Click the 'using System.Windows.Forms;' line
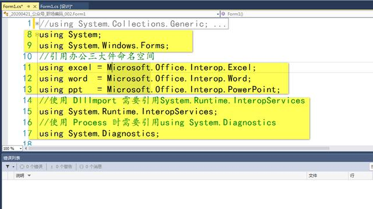 tap(104, 45)
